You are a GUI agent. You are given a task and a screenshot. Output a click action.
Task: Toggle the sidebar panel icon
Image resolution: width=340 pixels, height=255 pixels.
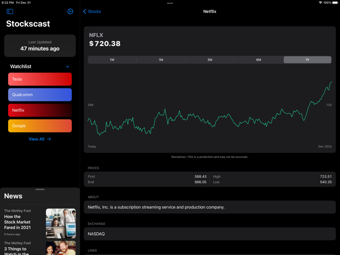[x=10, y=11]
